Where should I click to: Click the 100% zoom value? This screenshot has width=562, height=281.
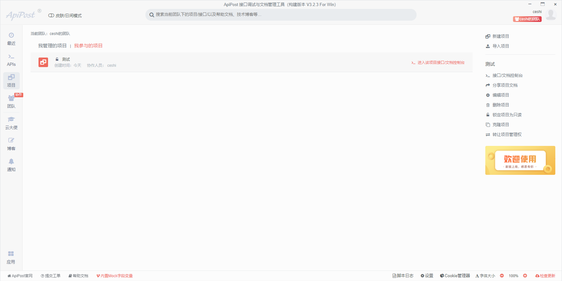(513, 276)
